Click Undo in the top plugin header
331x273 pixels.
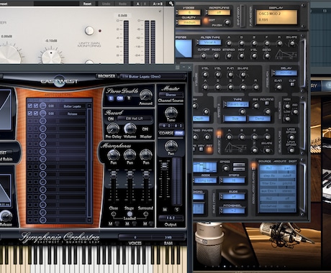[106, 4]
